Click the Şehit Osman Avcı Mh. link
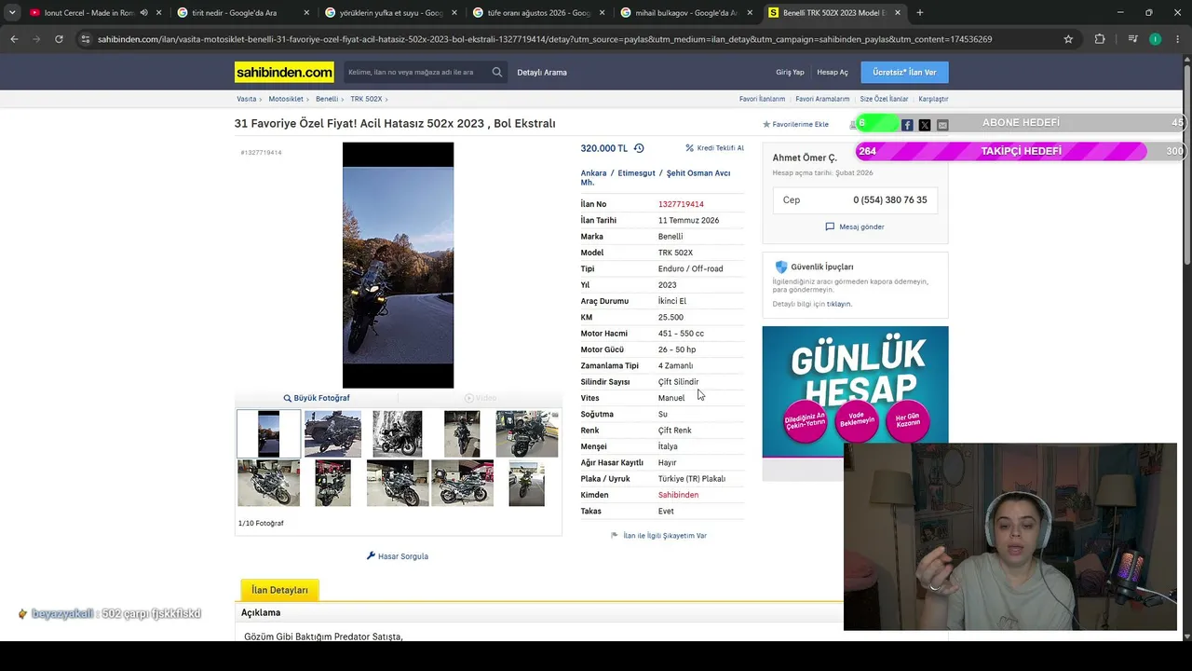Viewport: 1192px width, 671px height. [656, 178]
